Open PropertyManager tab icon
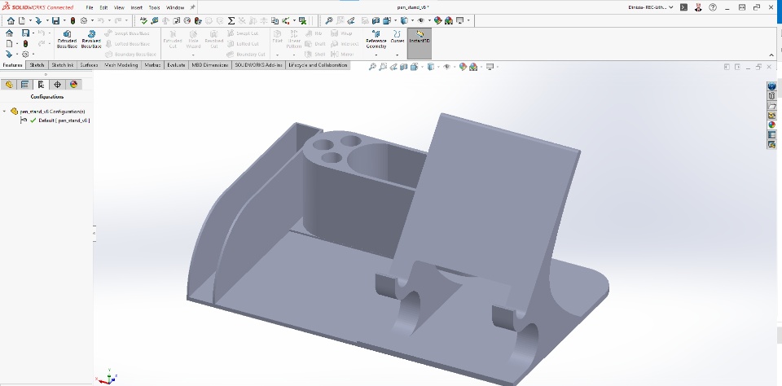 (x=24, y=84)
